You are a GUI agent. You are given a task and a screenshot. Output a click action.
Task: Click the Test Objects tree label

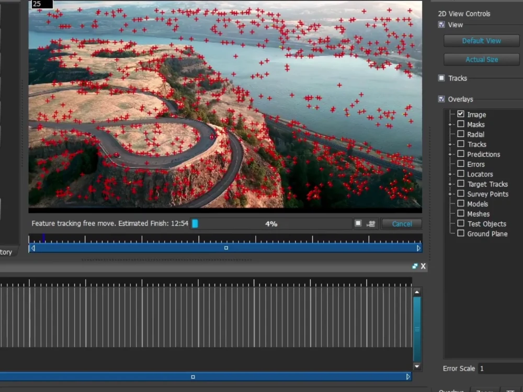tap(486, 224)
